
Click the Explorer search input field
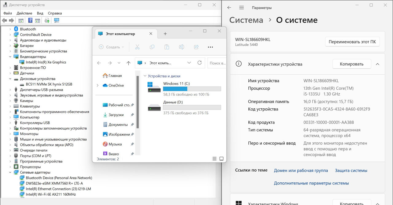tap(217, 63)
